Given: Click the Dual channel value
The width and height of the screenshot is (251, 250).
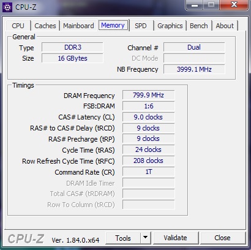Looking at the screenshot, I should click(x=194, y=47).
